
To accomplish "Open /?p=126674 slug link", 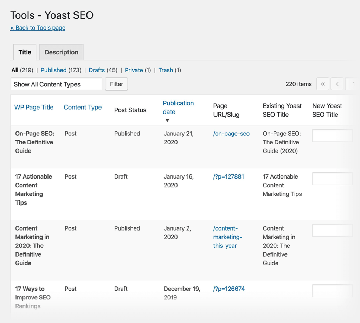I will [229, 289].
